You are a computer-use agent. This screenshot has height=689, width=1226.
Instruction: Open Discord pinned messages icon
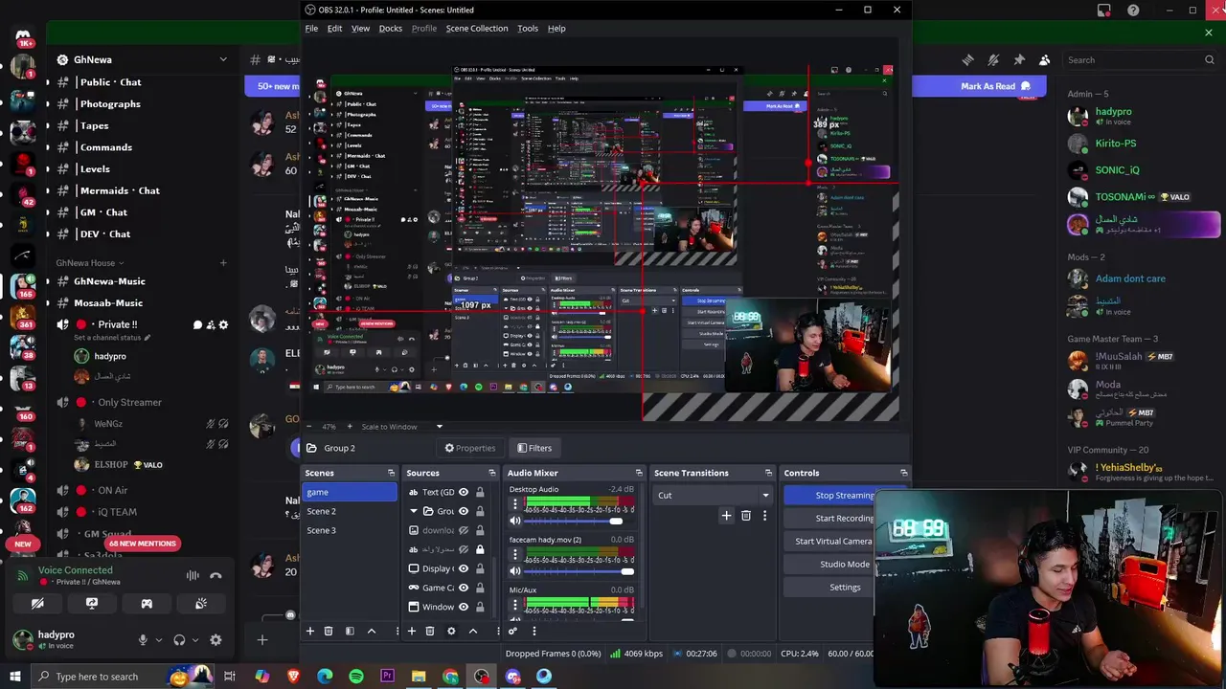pos(1019,59)
